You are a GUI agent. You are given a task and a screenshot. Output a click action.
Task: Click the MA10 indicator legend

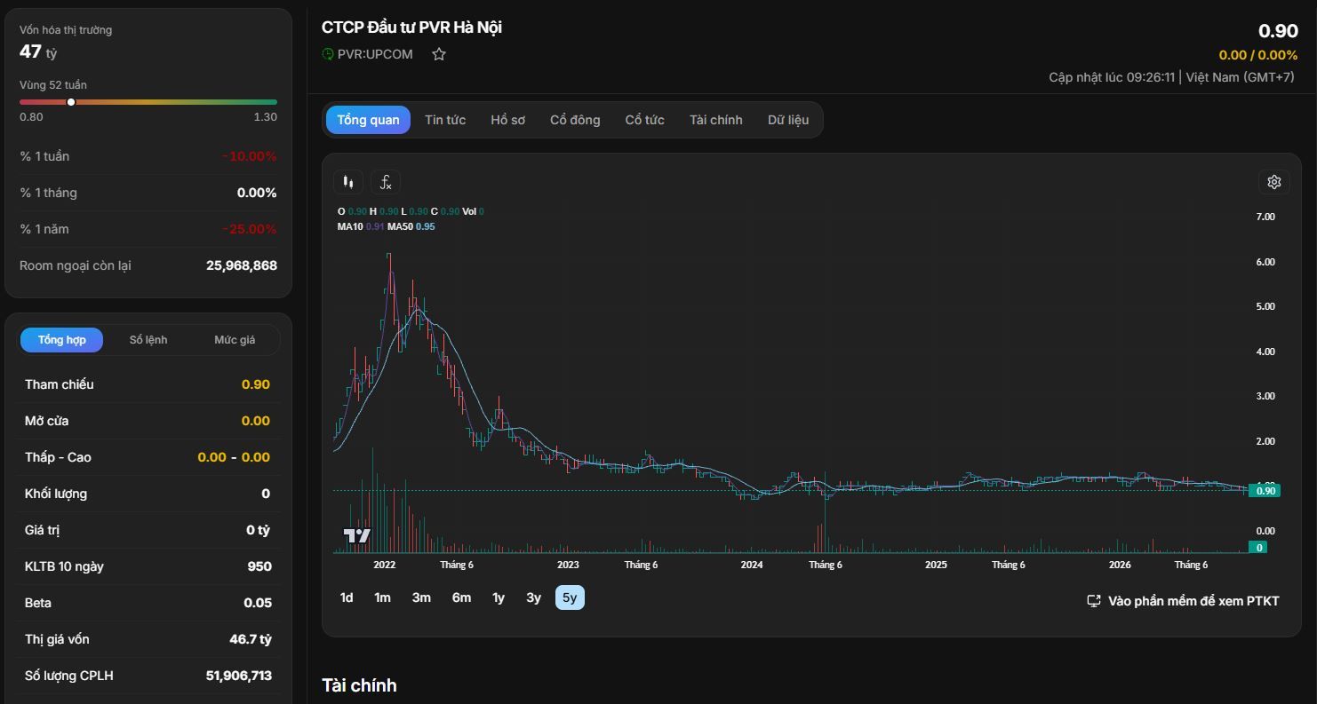(361, 226)
